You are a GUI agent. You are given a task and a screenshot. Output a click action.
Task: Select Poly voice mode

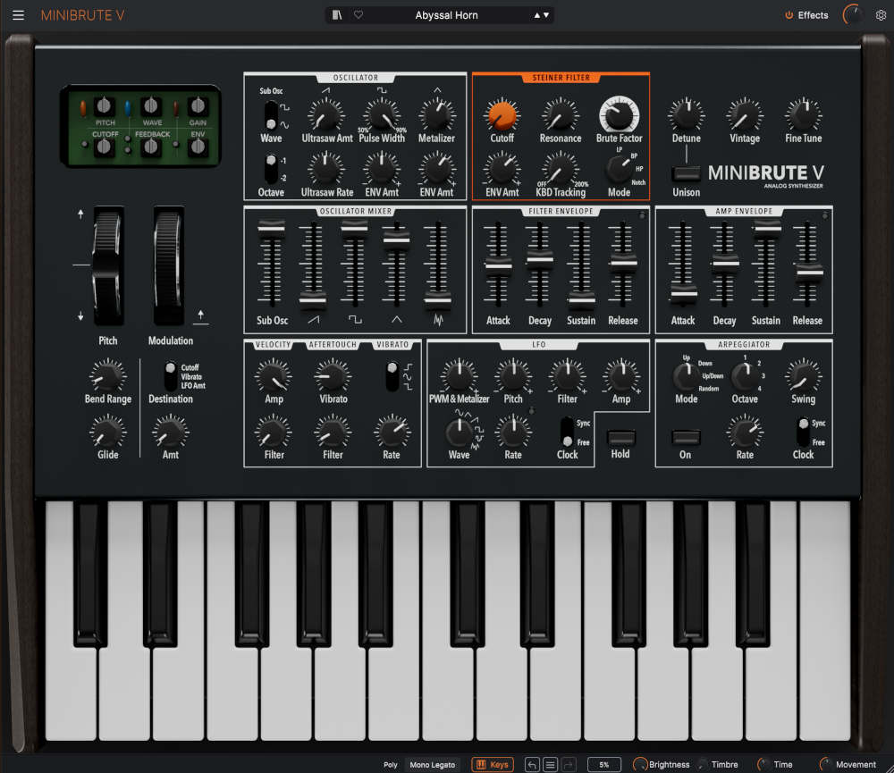[x=391, y=765]
